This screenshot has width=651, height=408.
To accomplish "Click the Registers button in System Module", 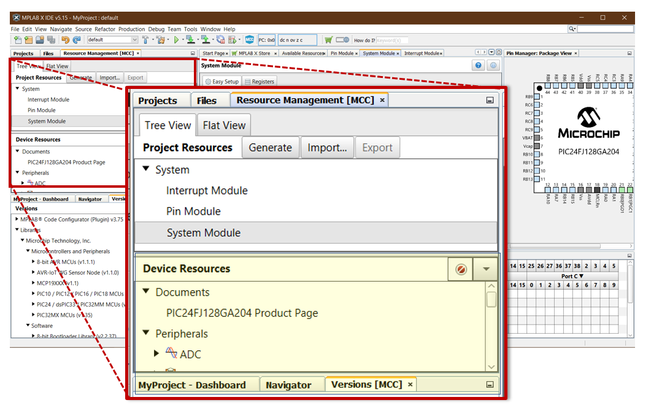I will 260,82.
